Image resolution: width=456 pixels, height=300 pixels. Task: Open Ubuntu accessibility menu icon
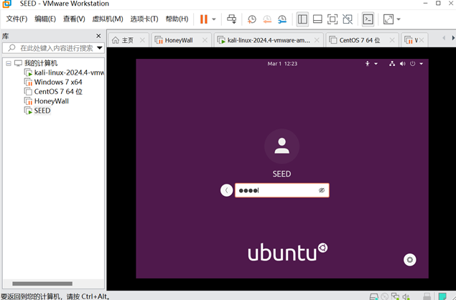coord(367,64)
